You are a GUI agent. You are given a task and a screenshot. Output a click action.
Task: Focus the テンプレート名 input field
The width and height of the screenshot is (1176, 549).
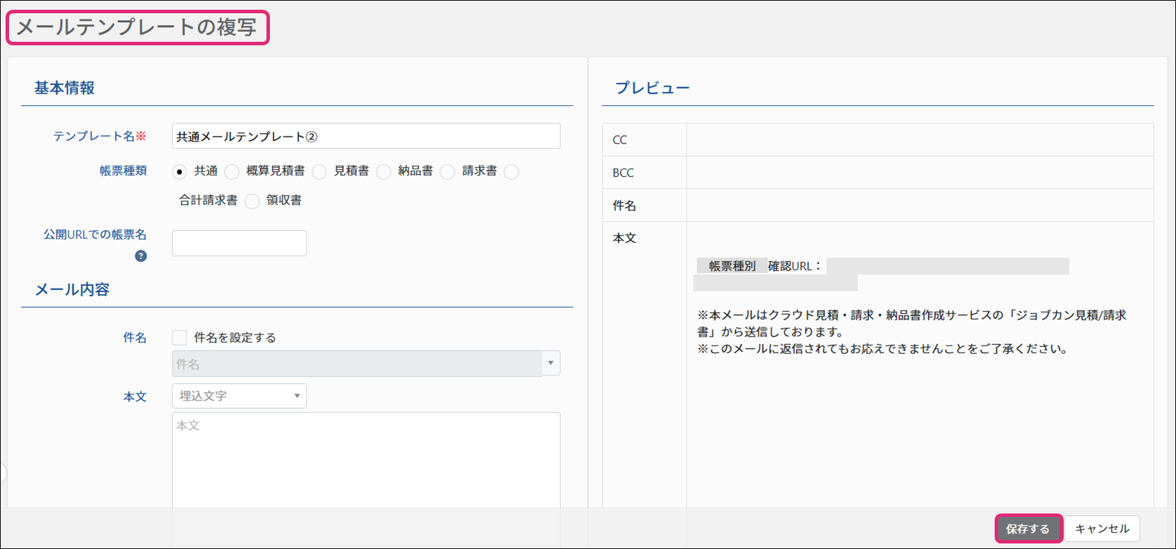click(365, 137)
